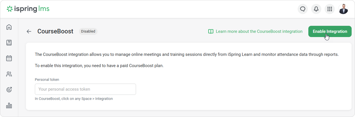Click the target goals icon in sidebar

9,90
